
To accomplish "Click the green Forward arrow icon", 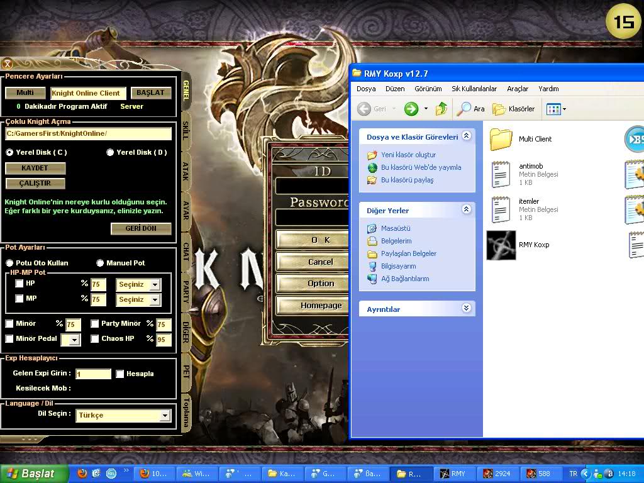I will point(411,109).
